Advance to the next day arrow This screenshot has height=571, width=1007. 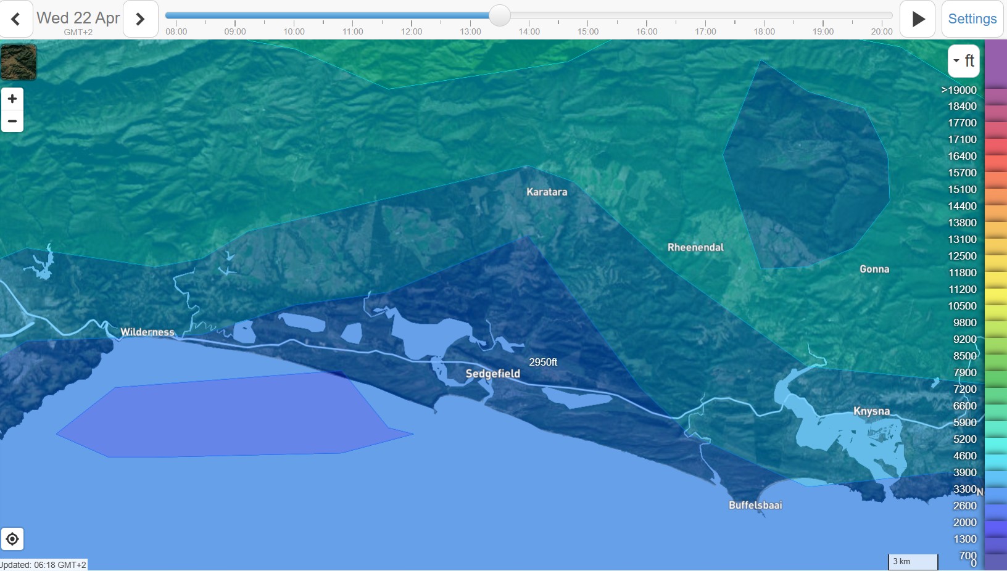point(140,19)
